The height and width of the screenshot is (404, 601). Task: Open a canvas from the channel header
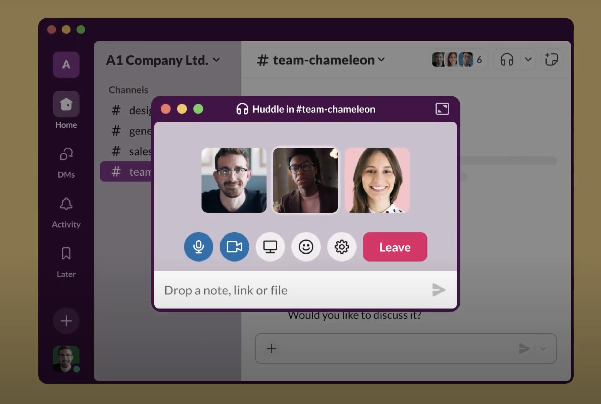click(x=551, y=60)
